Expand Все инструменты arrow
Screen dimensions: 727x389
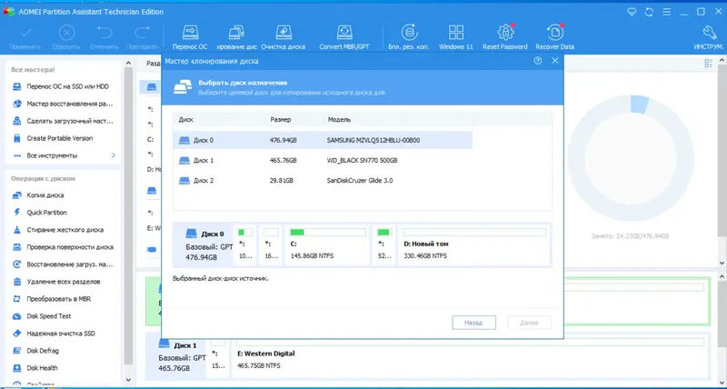tap(113, 155)
